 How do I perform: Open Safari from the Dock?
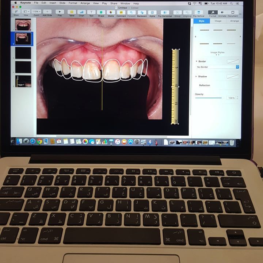click(33, 141)
